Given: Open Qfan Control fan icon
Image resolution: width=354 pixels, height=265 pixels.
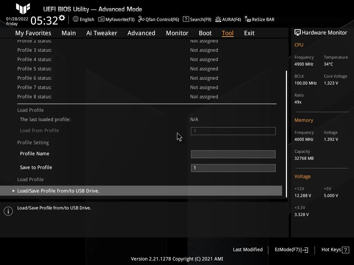Looking at the screenshot, I should pyautogui.click(x=141, y=19).
